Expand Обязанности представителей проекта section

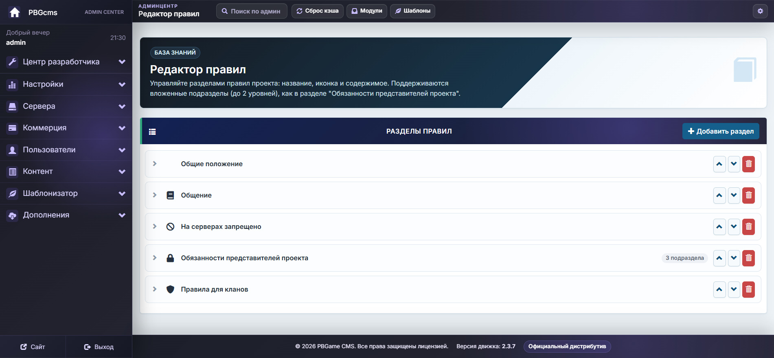[155, 258]
